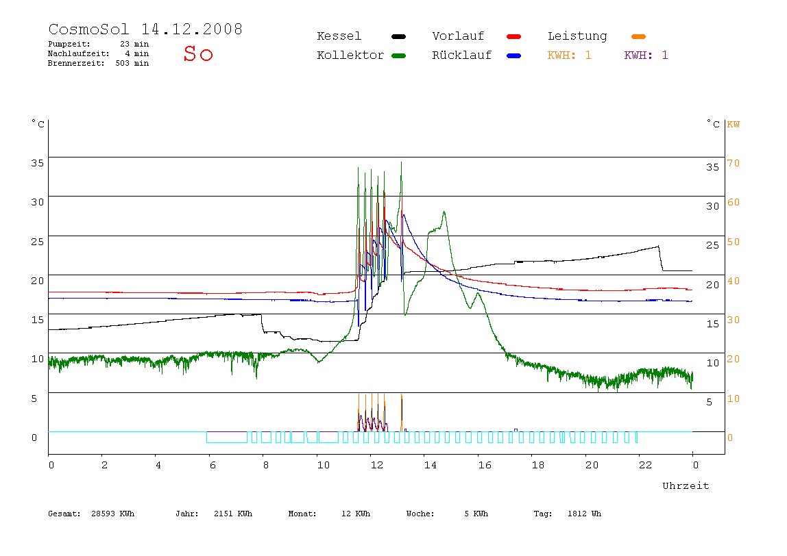Click the 'Leistung' legend label

coord(577,36)
